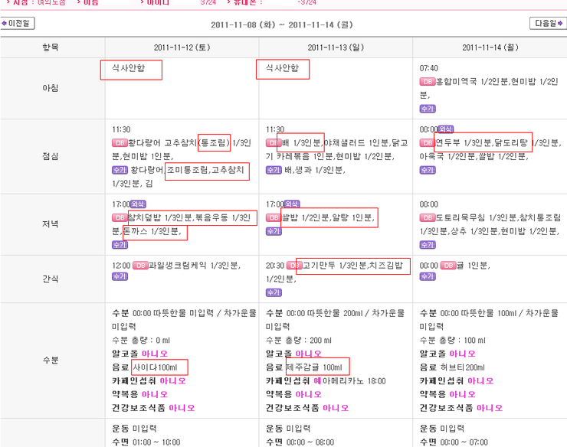Click 외식 badge on Sunday dinner
Screen dimensions: 567x447
pos(292,204)
